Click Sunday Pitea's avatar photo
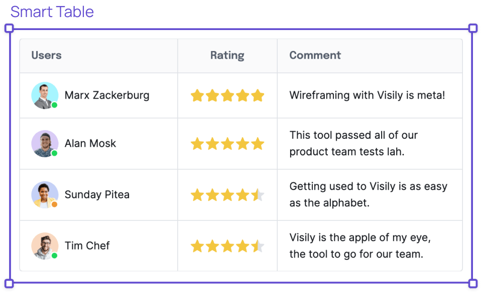The image size is (481, 293). click(x=45, y=195)
